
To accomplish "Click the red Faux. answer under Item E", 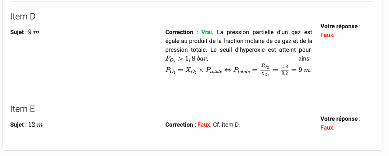I will click(x=327, y=127).
